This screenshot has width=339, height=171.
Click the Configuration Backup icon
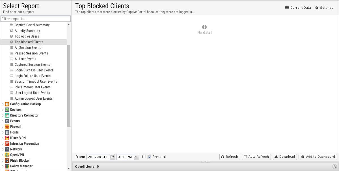click(7, 104)
